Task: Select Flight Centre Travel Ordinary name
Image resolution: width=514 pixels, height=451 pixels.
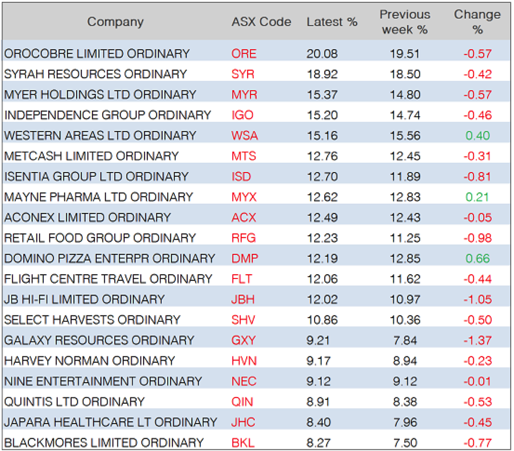Action: pyautogui.click(x=108, y=279)
